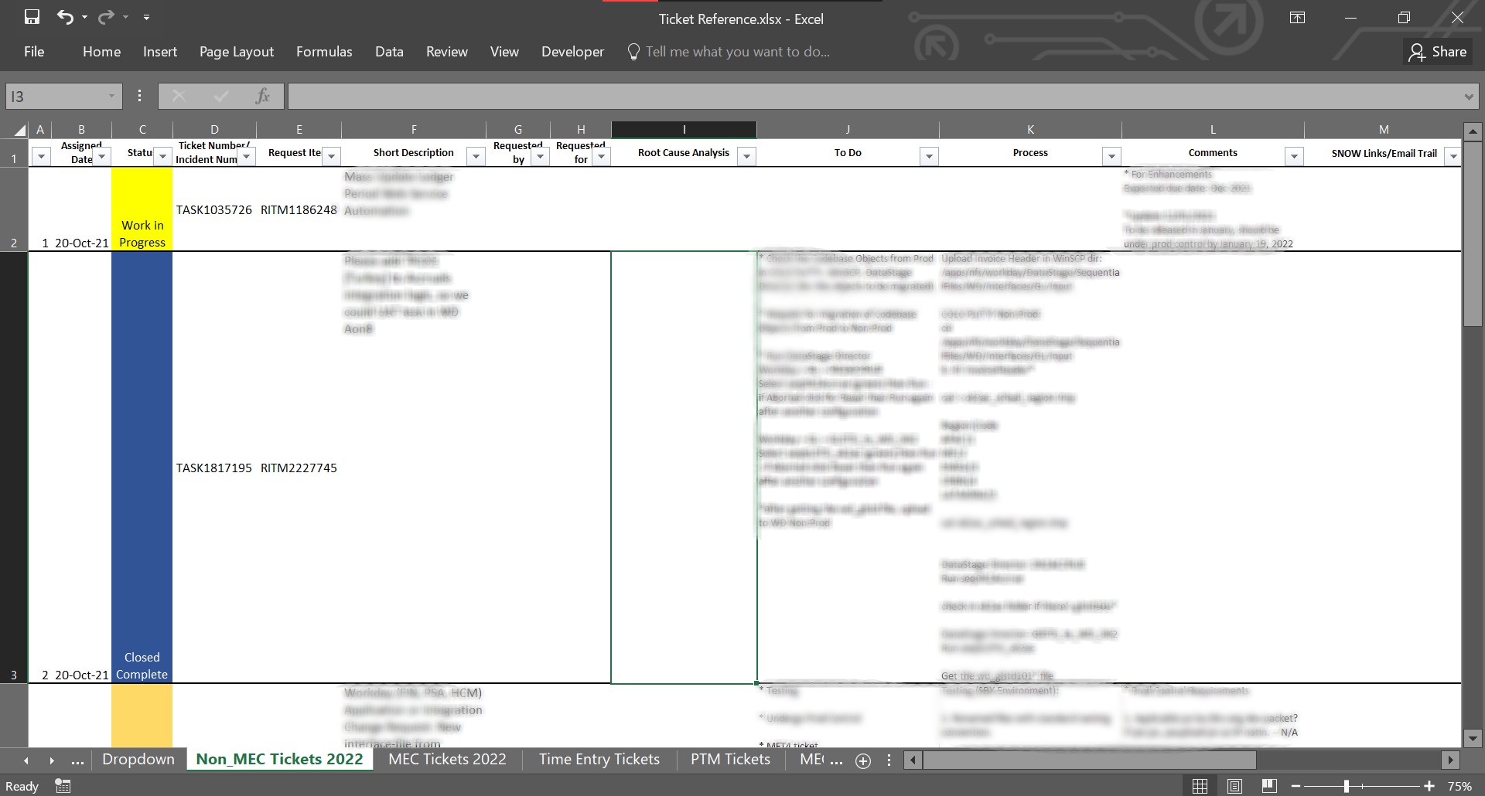This screenshot has width=1485, height=796.
Task: Save the workbook with the floppy icon
Action: pos(32,17)
